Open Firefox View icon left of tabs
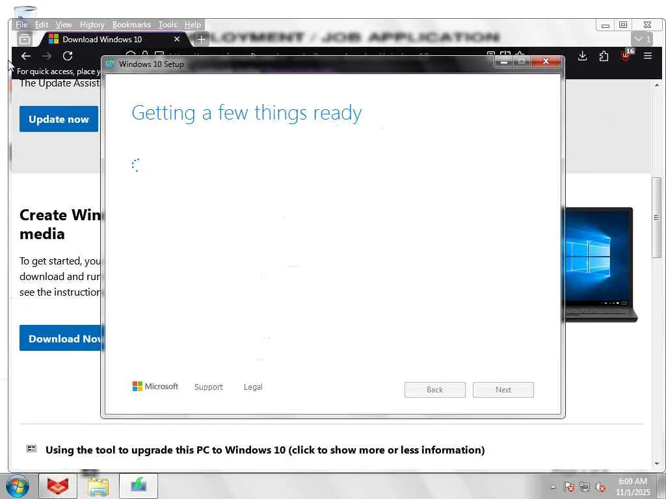This screenshot has width=666, height=499. [25, 40]
